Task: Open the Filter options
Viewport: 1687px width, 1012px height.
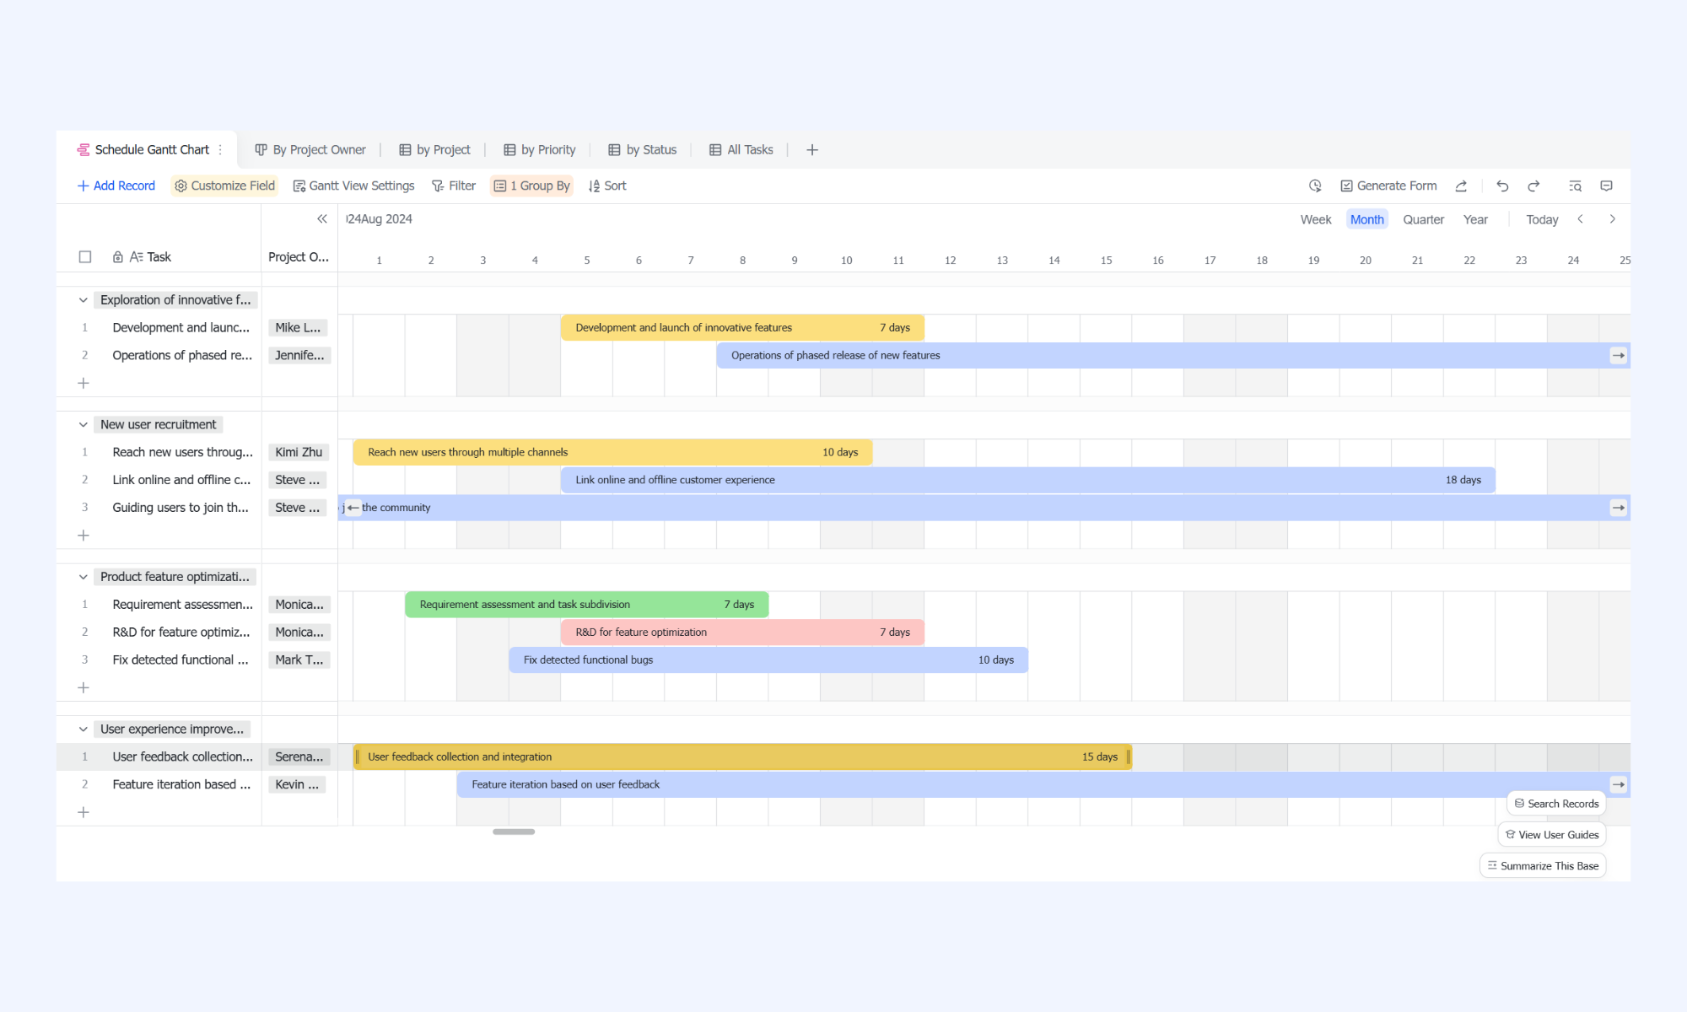Action: (454, 186)
